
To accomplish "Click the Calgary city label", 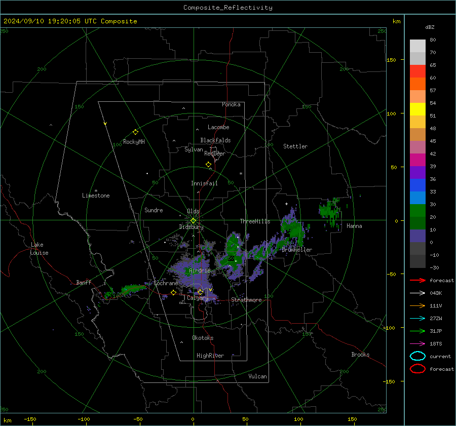I will point(198,298).
